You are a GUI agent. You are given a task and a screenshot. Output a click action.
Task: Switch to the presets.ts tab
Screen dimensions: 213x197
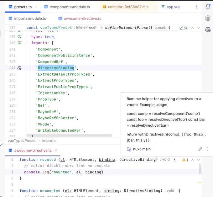tap(20, 7)
